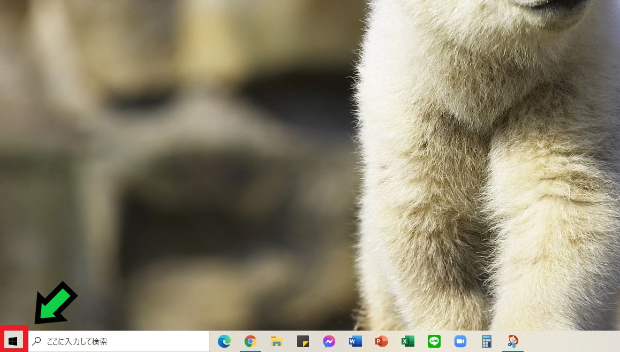Click the taskbar search box
The height and width of the screenshot is (352, 620).
(119, 341)
